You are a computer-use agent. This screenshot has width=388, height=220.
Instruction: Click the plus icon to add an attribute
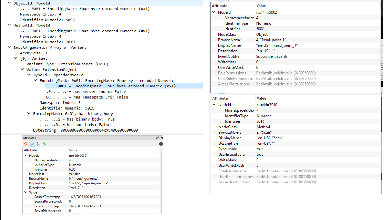pyautogui.click(x=160, y=144)
